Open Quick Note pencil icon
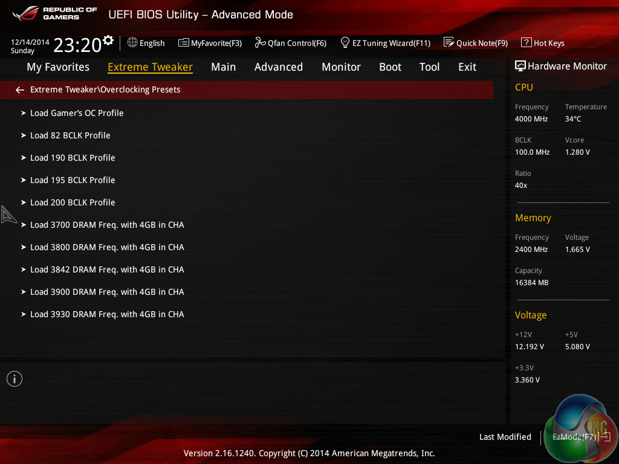 tap(449, 42)
